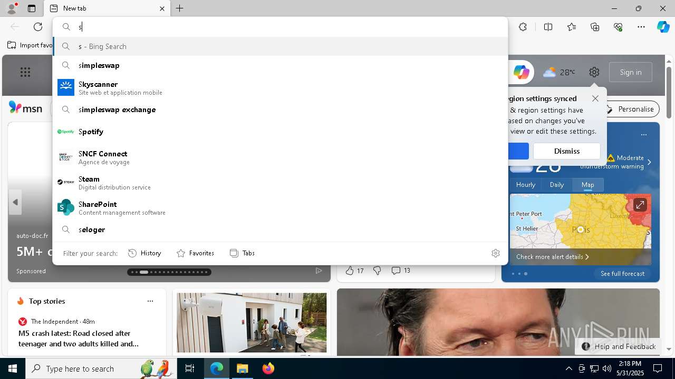Viewport: 675px width, 379px height.
Task: Filter search by Tabs
Action: click(242, 253)
